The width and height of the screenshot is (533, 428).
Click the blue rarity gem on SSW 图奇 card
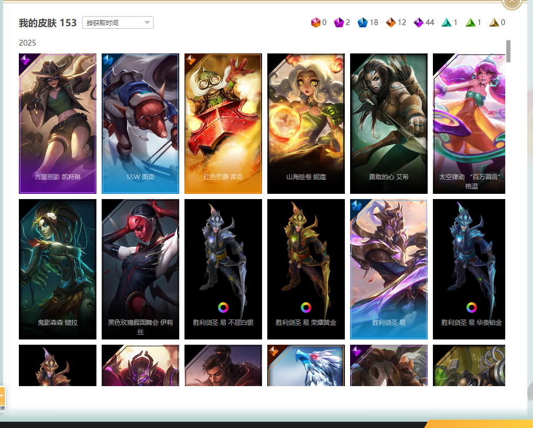tap(108, 60)
